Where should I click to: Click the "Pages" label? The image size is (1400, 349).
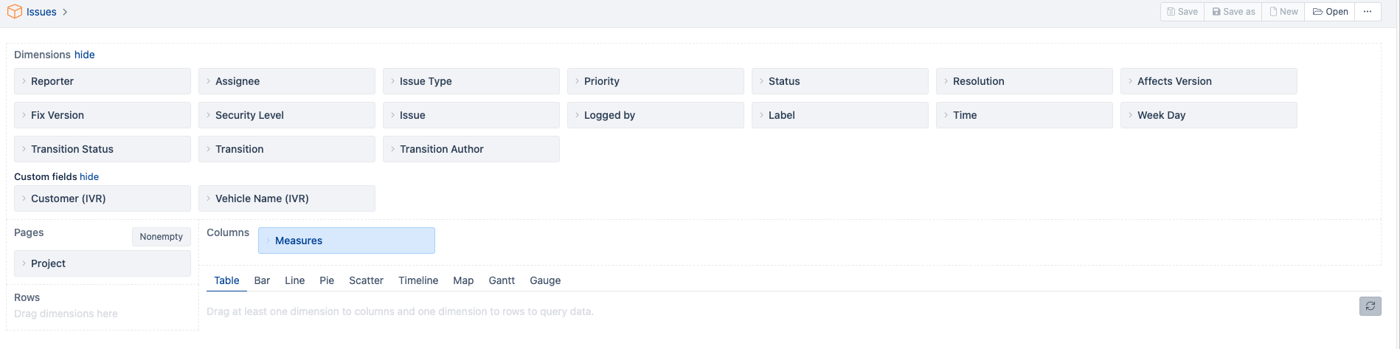click(x=29, y=232)
